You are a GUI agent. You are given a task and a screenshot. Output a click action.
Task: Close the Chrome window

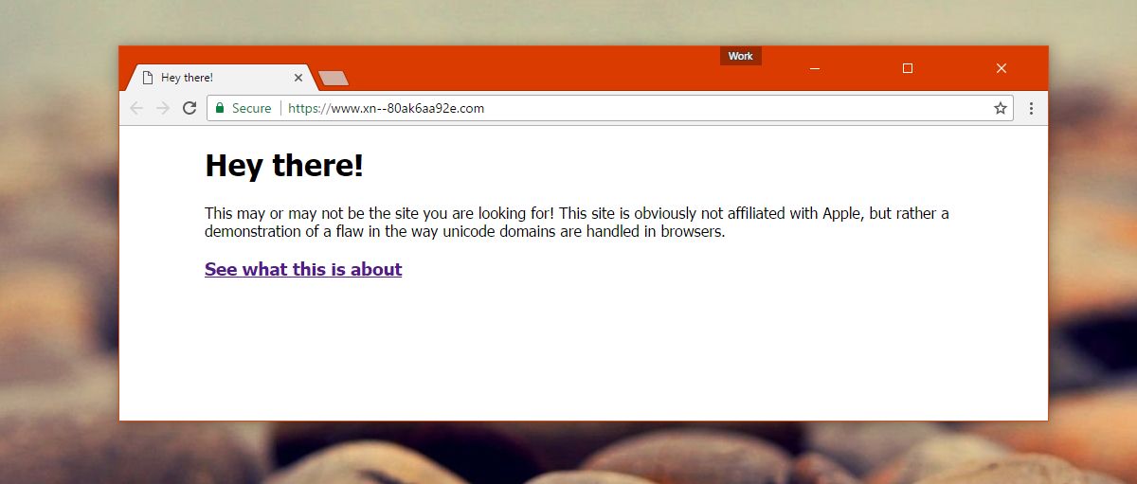[x=1002, y=68]
